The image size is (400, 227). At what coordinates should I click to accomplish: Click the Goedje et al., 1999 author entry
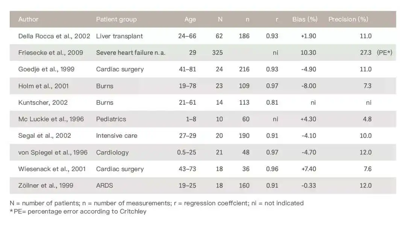coord(46,69)
